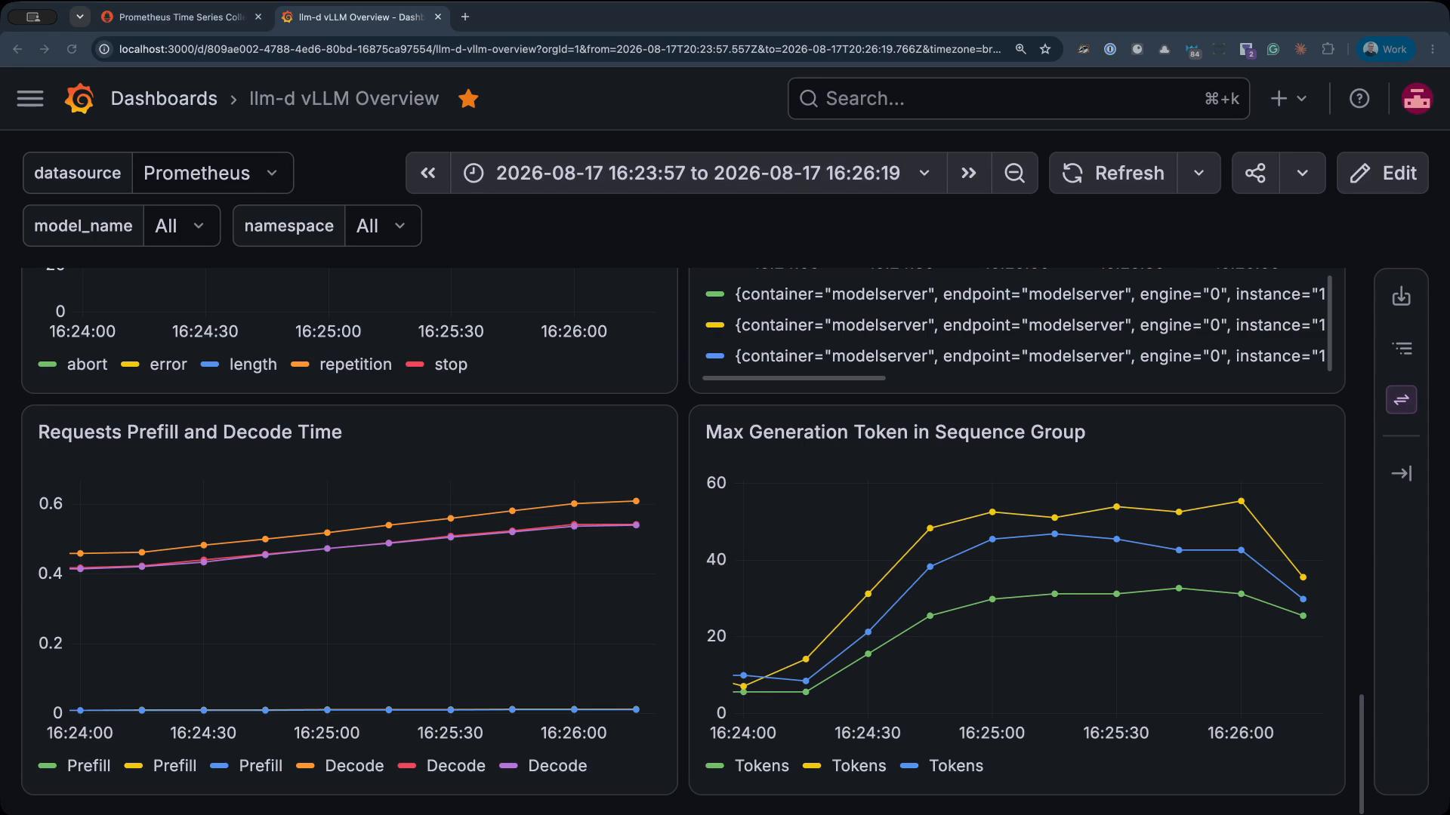1450x815 pixels.
Task: Focus the Search input field
Action: pos(1019,99)
